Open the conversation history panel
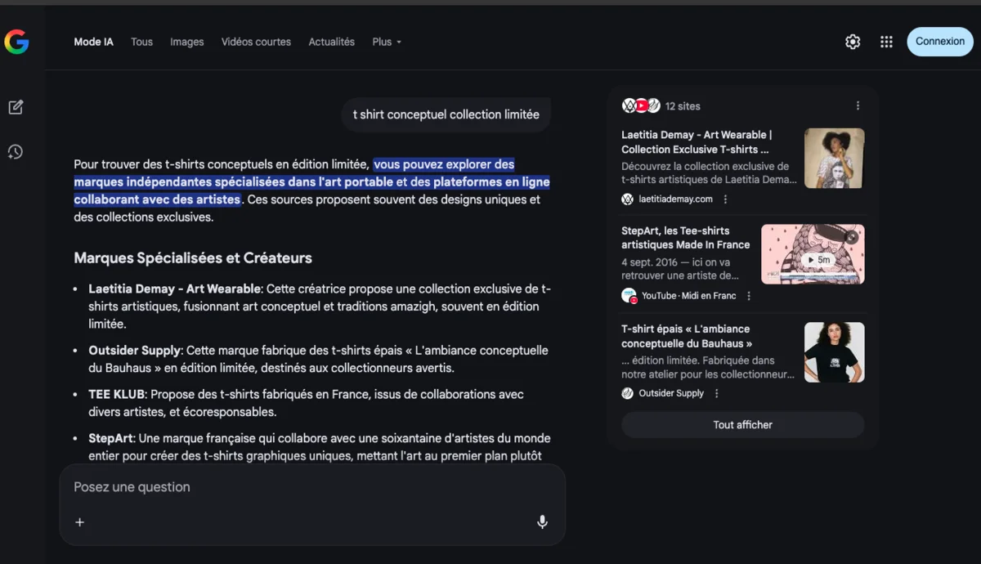Image resolution: width=981 pixels, height=564 pixels. coord(16,151)
